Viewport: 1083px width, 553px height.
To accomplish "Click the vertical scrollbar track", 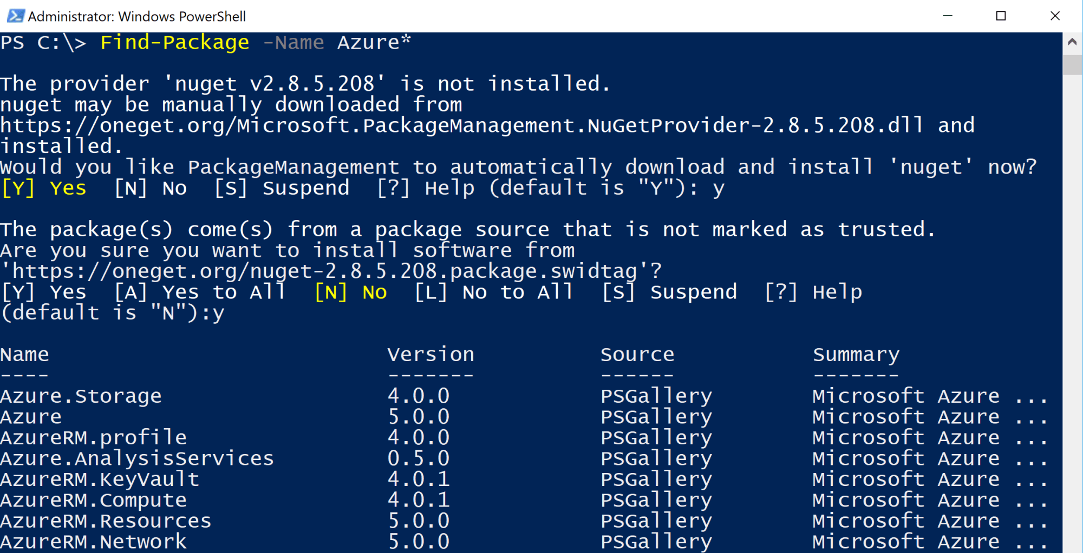I will pyautogui.click(x=1071, y=297).
